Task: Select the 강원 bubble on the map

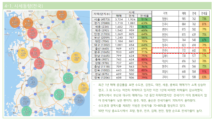Action: coord(62,15)
